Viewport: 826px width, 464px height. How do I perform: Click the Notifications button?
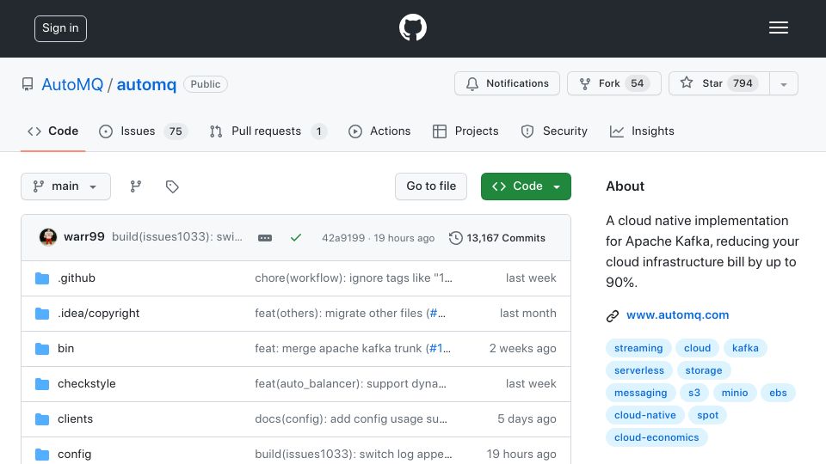(x=507, y=83)
